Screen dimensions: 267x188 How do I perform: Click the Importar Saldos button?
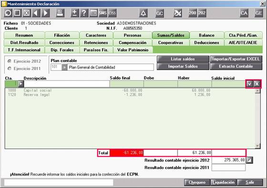(x=183, y=67)
